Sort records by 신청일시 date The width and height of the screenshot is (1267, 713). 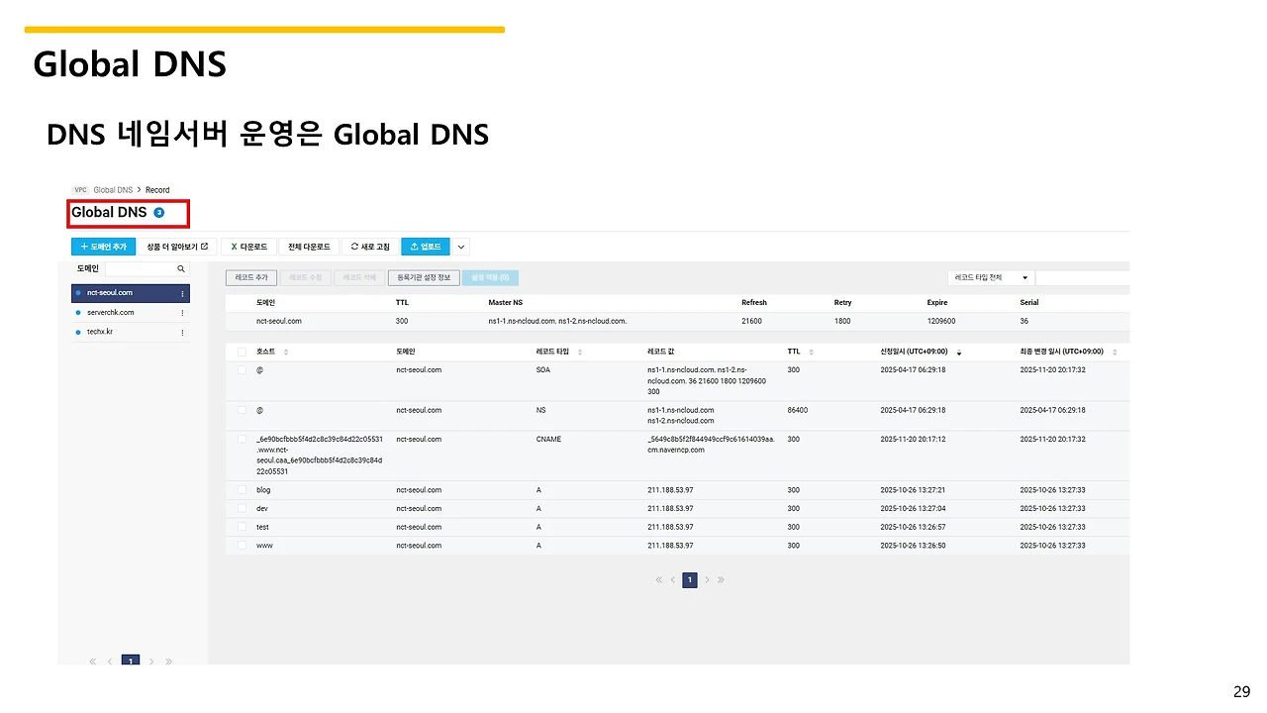coord(959,353)
